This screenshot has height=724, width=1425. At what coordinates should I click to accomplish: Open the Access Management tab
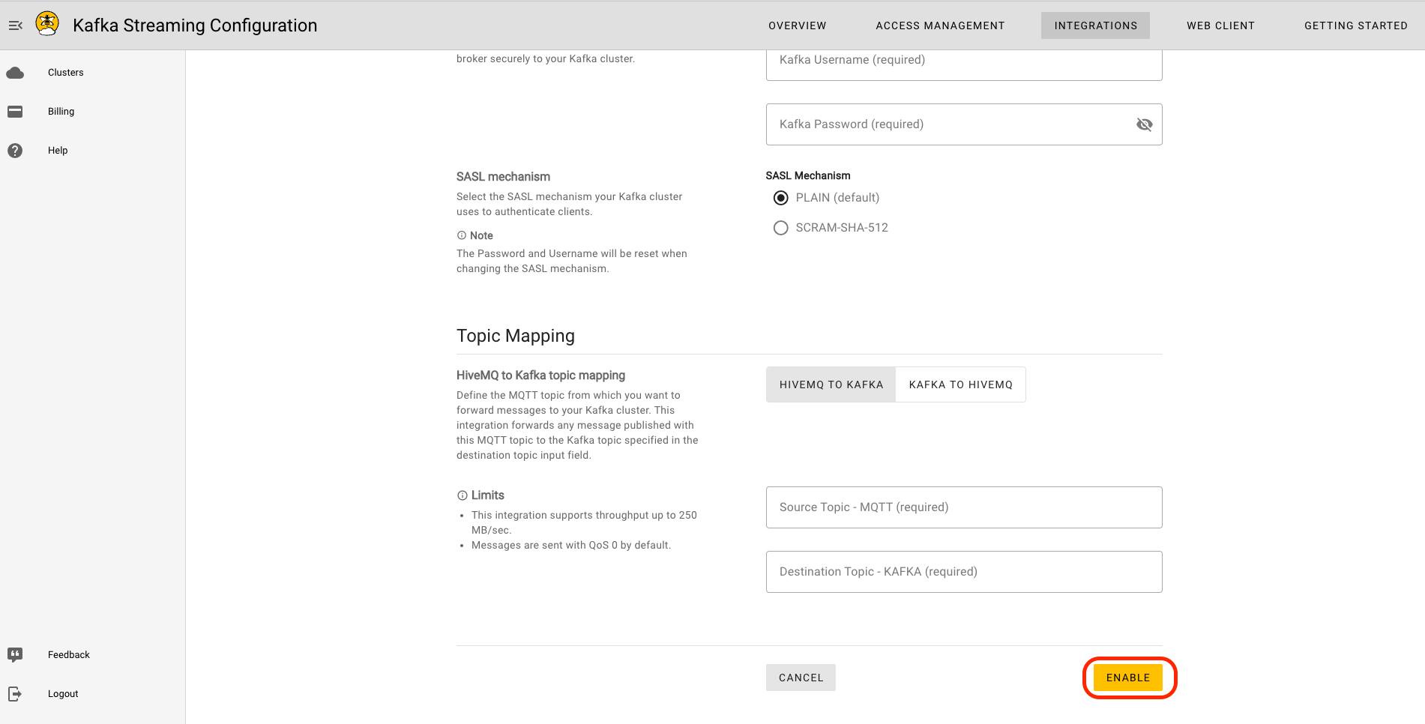coord(940,25)
